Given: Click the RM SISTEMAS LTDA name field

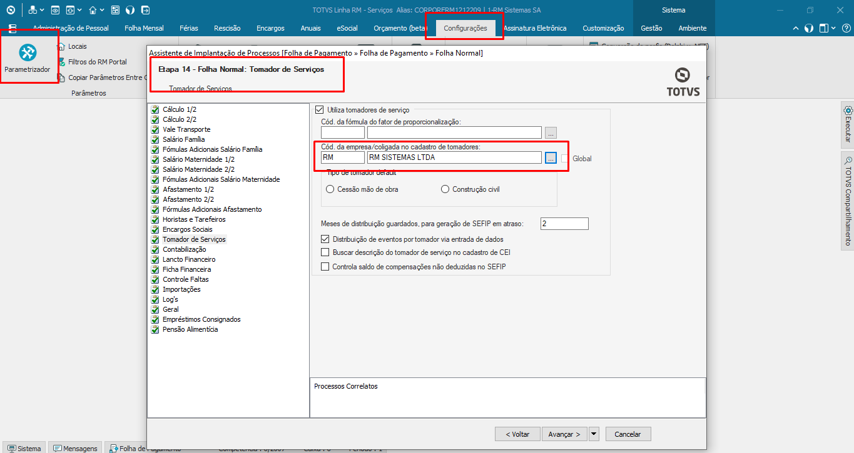Looking at the screenshot, I should [x=454, y=157].
